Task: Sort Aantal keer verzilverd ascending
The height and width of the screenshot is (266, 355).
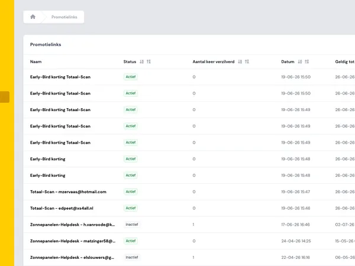Action: [247, 61]
